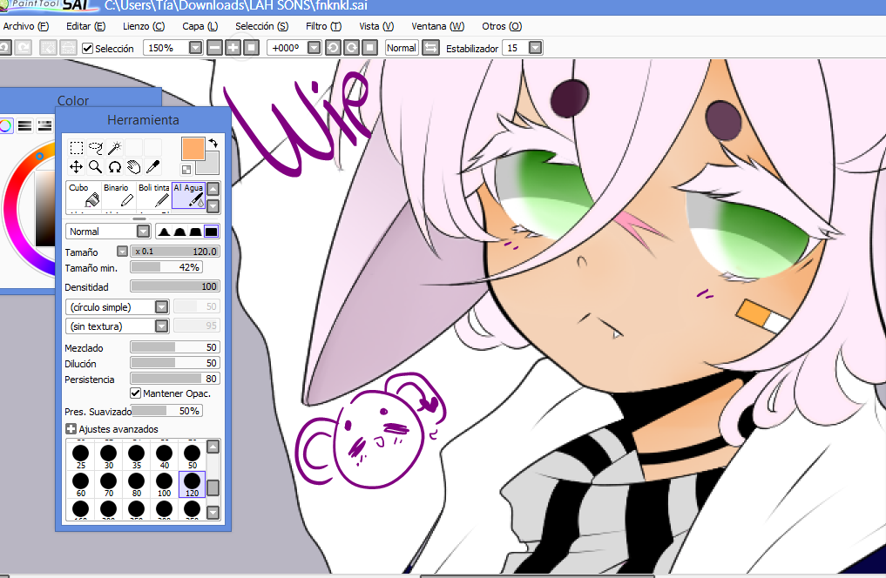Toggle the transparent color switch
The height and width of the screenshot is (578, 886).
coord(186,170)
